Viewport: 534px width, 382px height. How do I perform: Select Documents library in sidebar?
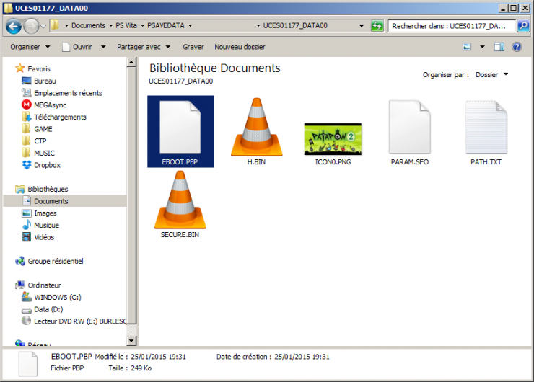pyautogui.click(x=65, y=201)
